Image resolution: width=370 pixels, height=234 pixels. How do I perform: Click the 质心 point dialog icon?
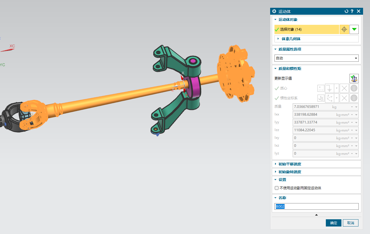pyautogui.click(x=321, y=88)
